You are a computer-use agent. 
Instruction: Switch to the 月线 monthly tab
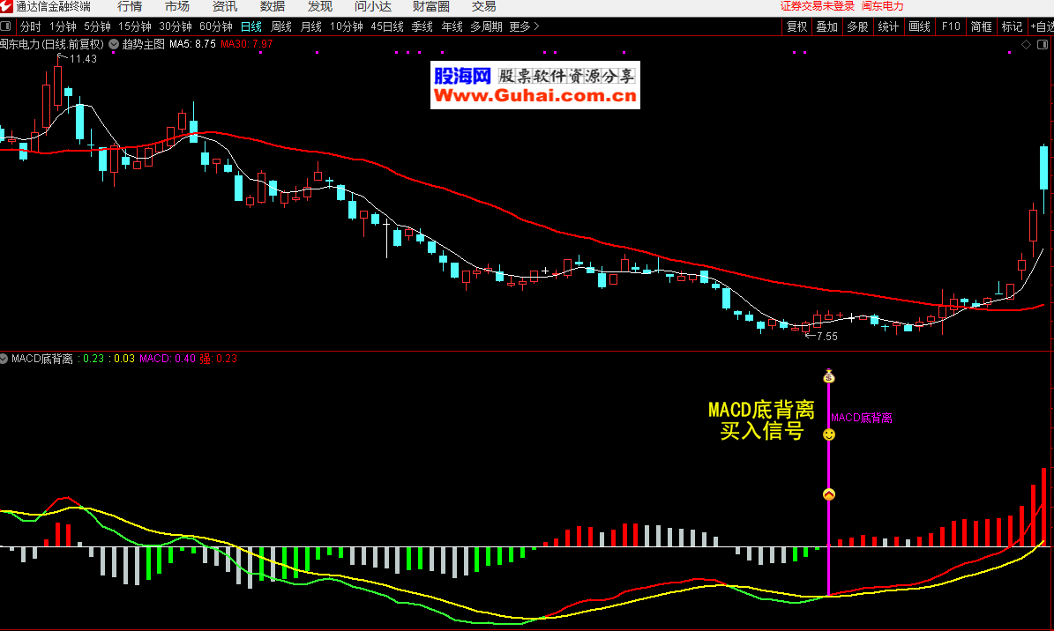tap(310, 27)
